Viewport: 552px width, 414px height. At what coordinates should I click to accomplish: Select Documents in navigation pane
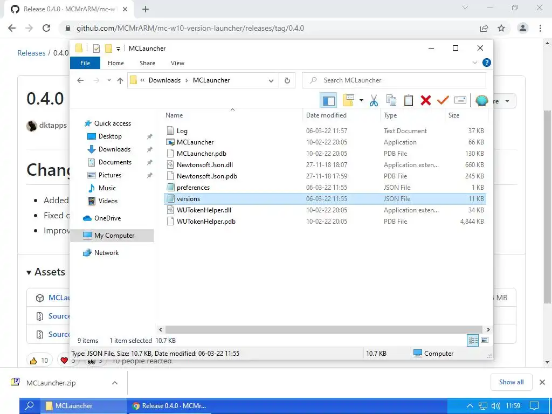pyautogui.click(x=115, y=162)
